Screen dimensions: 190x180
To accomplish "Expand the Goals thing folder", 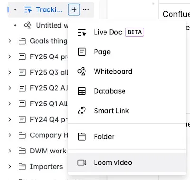I will click(x=10, y=41).
